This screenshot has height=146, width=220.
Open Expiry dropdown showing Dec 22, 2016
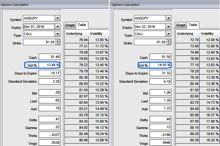tap(168, 27)
